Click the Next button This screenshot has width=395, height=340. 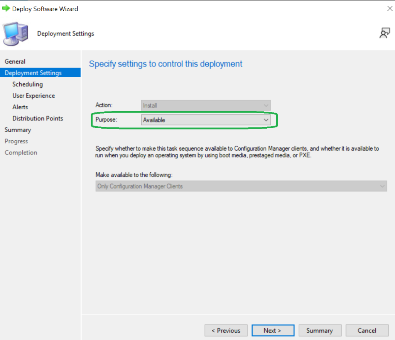click(x=273, y=330)
